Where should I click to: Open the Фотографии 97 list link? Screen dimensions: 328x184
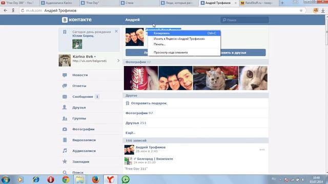[139, 113]
